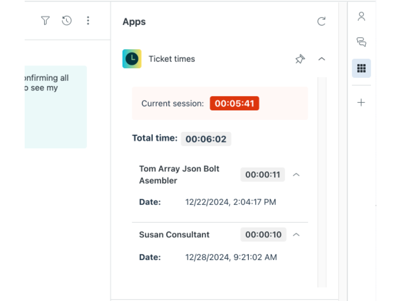Click the total time badge 00:06:02
The image size is (401, 301).
(x=206, y=139)
